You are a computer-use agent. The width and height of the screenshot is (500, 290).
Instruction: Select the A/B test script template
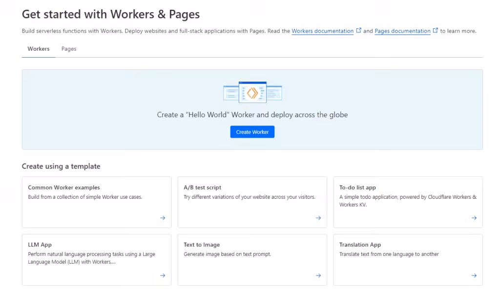point(252,202)
